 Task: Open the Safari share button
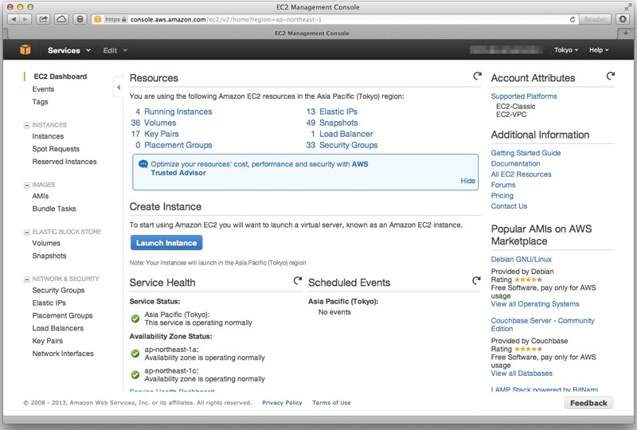coord(43,19)
